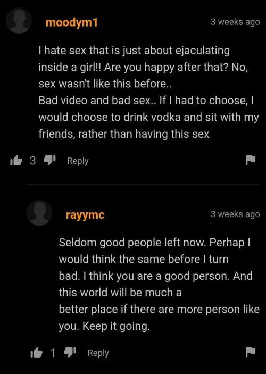This screenshot has height=374, width=266.
Task: Open moodym1's profile avatar
Action: (x=19, y=21)
